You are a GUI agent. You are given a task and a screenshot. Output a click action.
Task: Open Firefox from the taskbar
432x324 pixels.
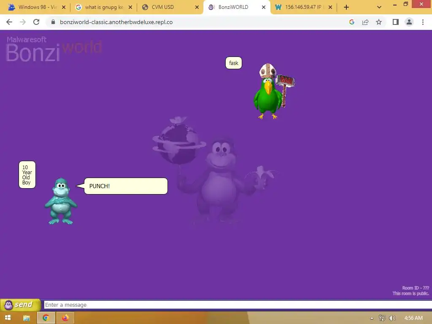pos(65,318)
